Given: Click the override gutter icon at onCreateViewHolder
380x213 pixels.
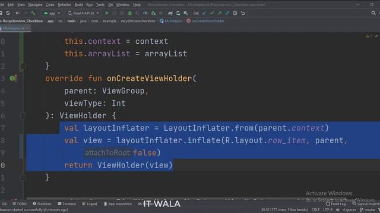Looking at the screenshot, I should click(13, 78).
